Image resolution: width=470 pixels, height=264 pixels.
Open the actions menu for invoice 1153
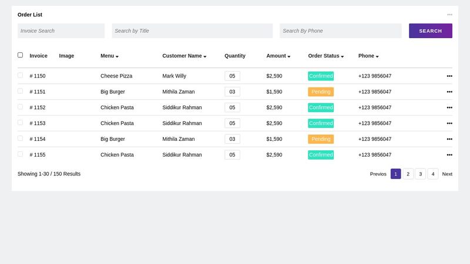pyautogui.click(x=449, y=124)
